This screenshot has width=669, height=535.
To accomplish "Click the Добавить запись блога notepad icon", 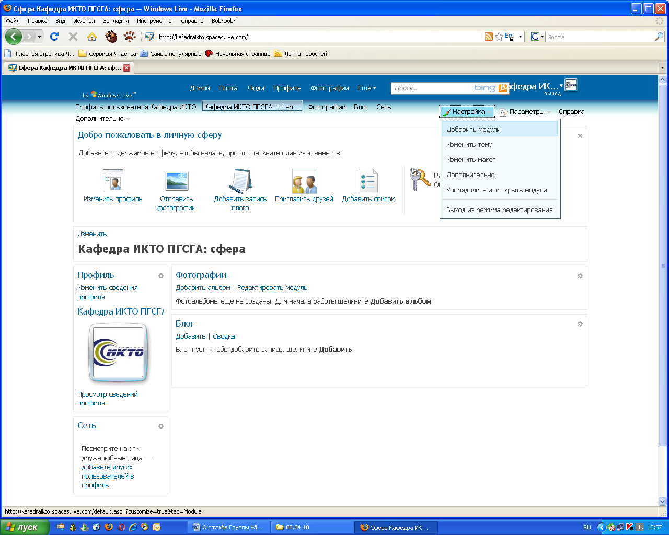I will [240, 181].
